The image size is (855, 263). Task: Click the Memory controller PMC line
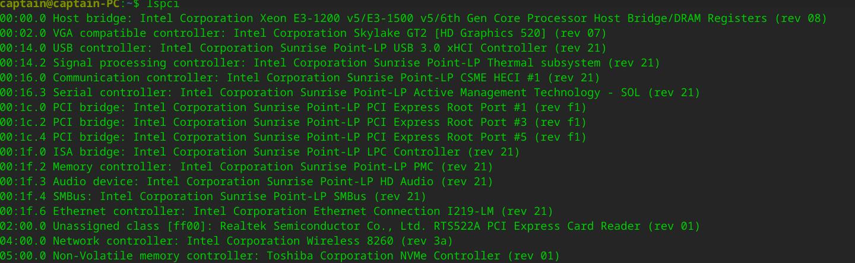[246, 167]
